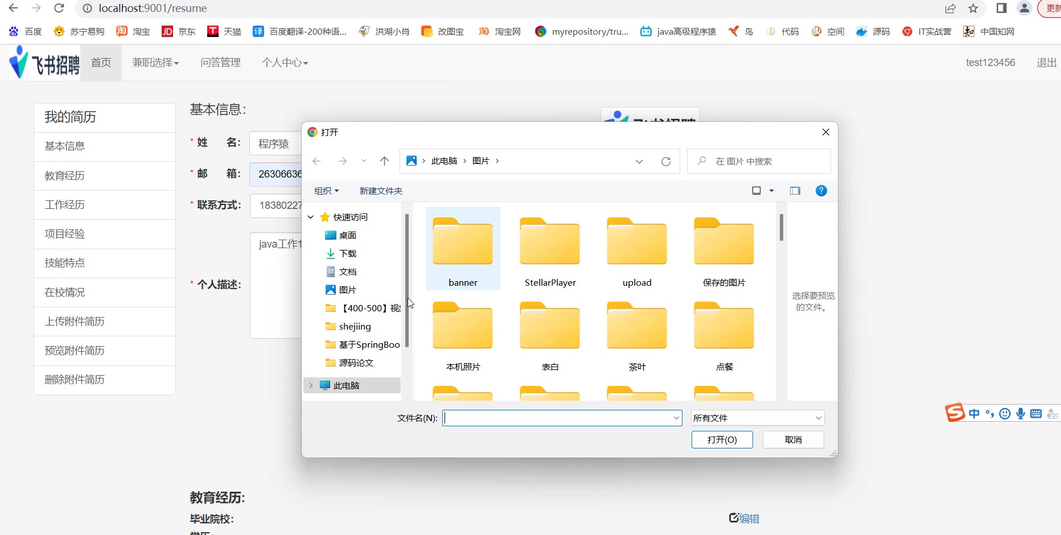1061x535 pixels.
Task: Open the 所有文件 file type dropdown
Action: (758, 418)
